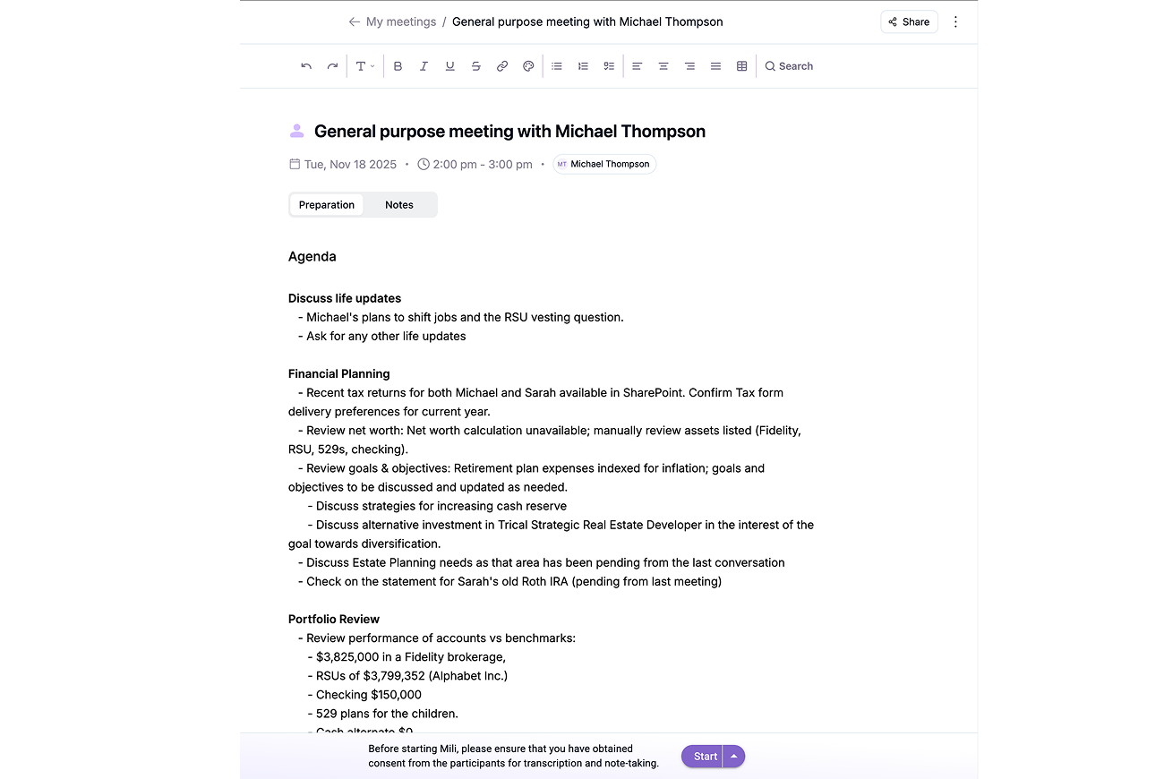This screenshot has height=779, width=1164.
Task: Open the three-dot more options menu
Action: click(955, 21)
